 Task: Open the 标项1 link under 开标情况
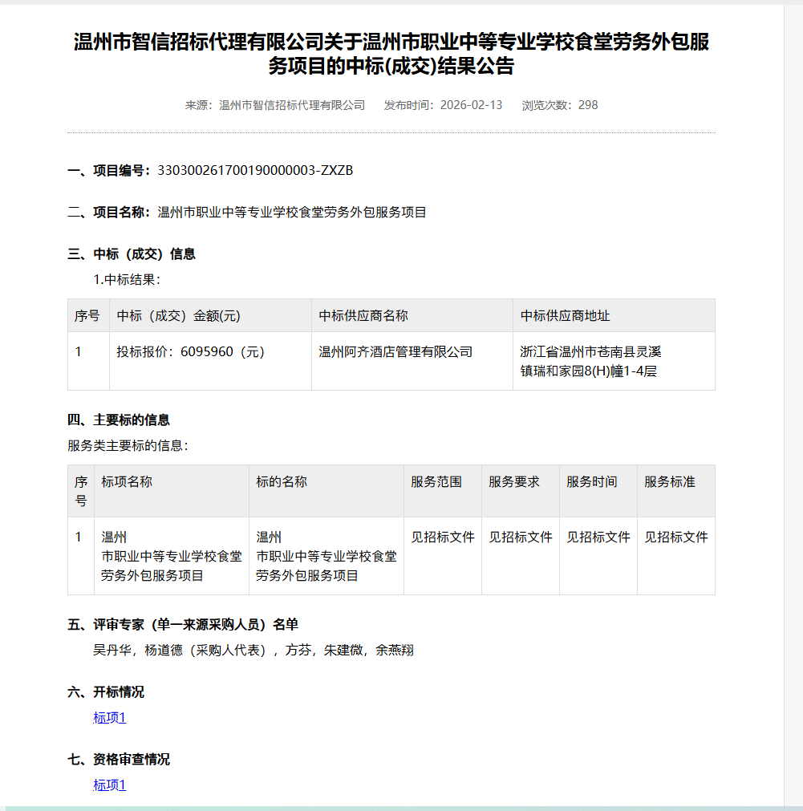(110, 718)
